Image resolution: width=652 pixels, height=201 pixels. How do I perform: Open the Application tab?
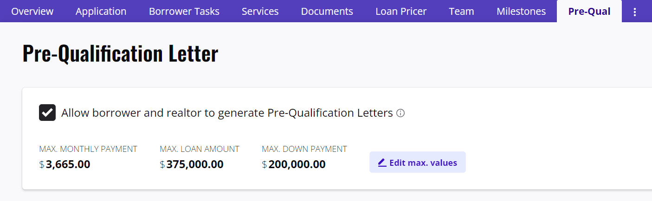pos(101,12)
